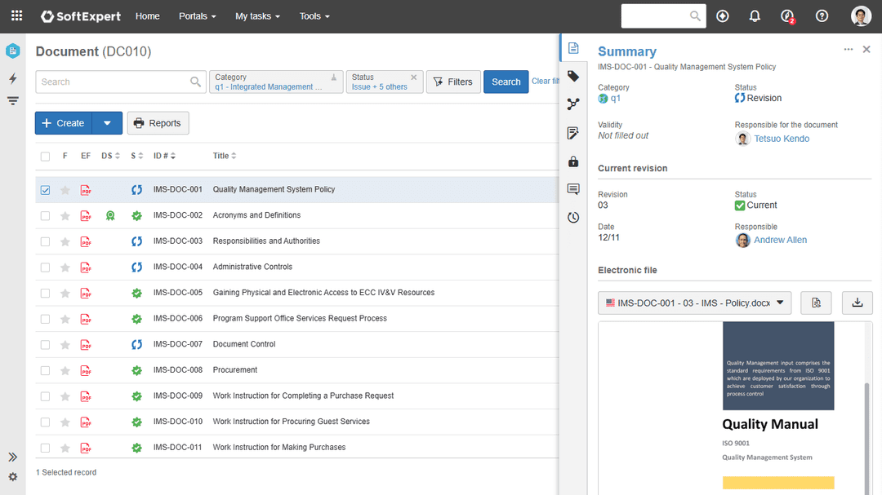Click the help question mark icon
This screenshot has width=882, height=495.
click(822, 16)
